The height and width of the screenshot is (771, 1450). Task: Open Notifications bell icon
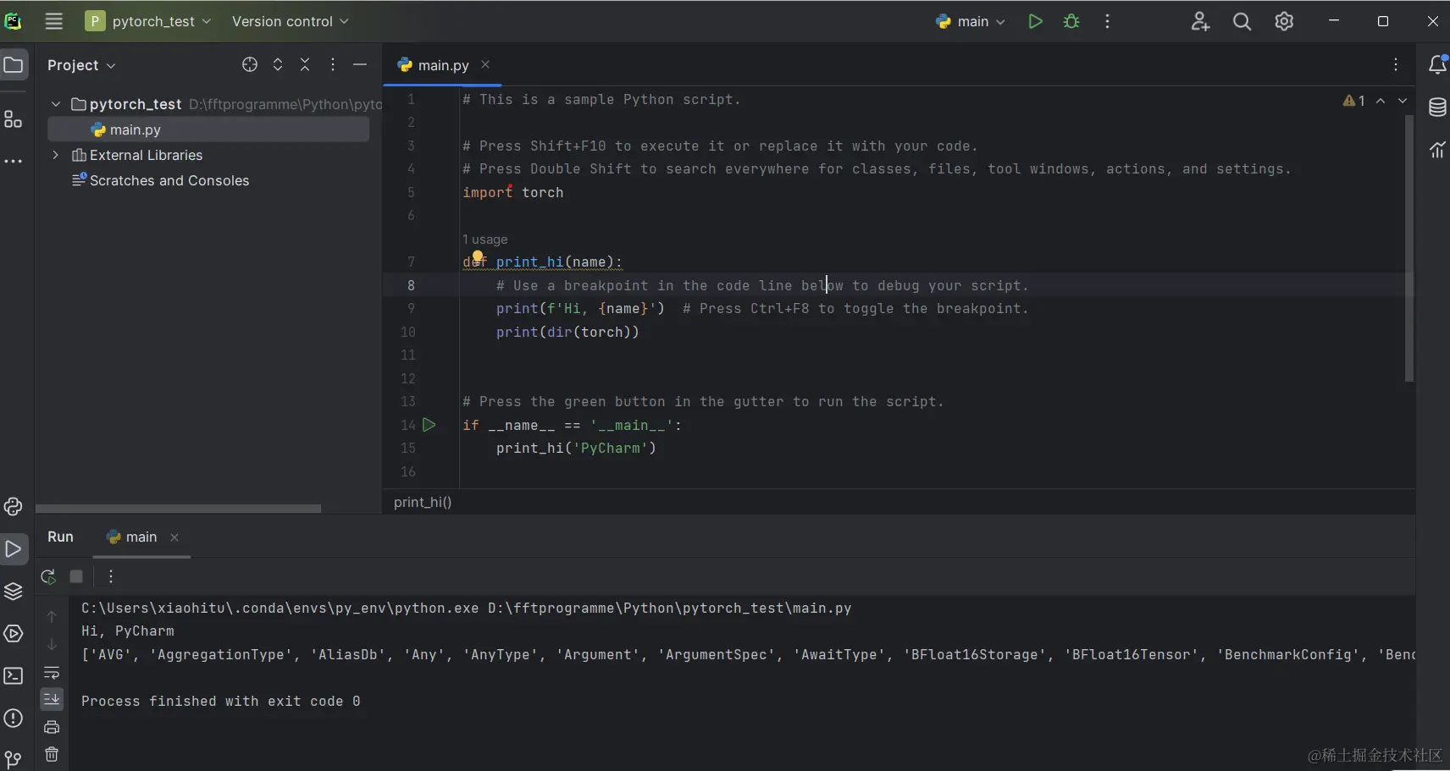1437,64
